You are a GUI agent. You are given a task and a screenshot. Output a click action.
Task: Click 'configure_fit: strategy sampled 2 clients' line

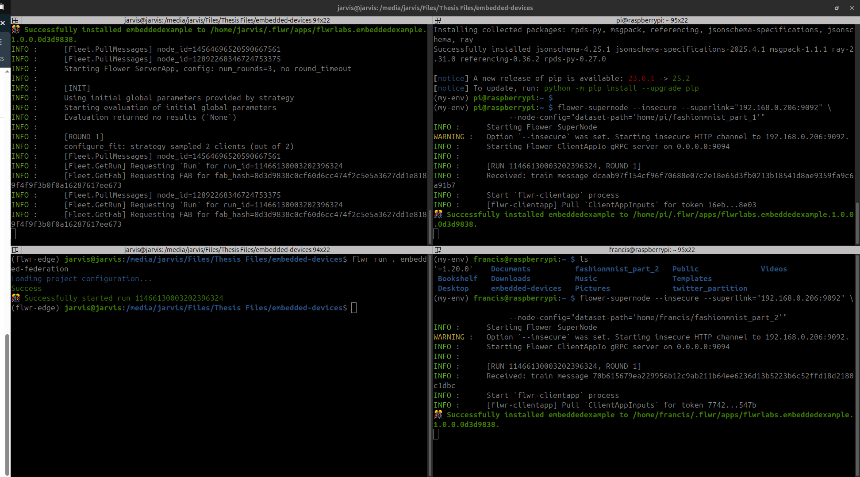pos(179,146)
